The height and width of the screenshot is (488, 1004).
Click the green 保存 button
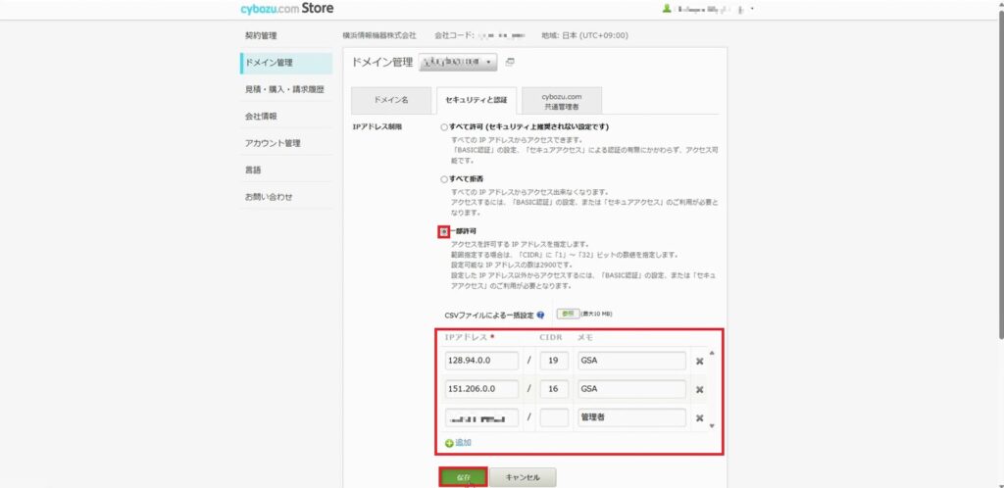462,477
